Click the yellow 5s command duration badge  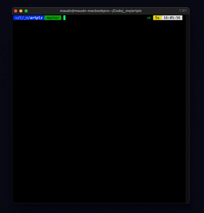(157, 18)
